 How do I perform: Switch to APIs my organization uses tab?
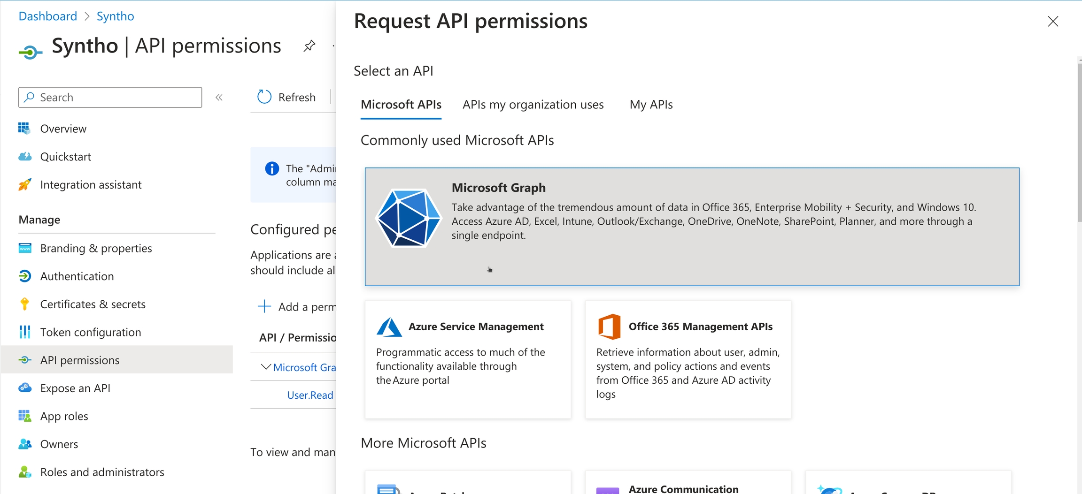pyautogui.click(x=533, y=105)
